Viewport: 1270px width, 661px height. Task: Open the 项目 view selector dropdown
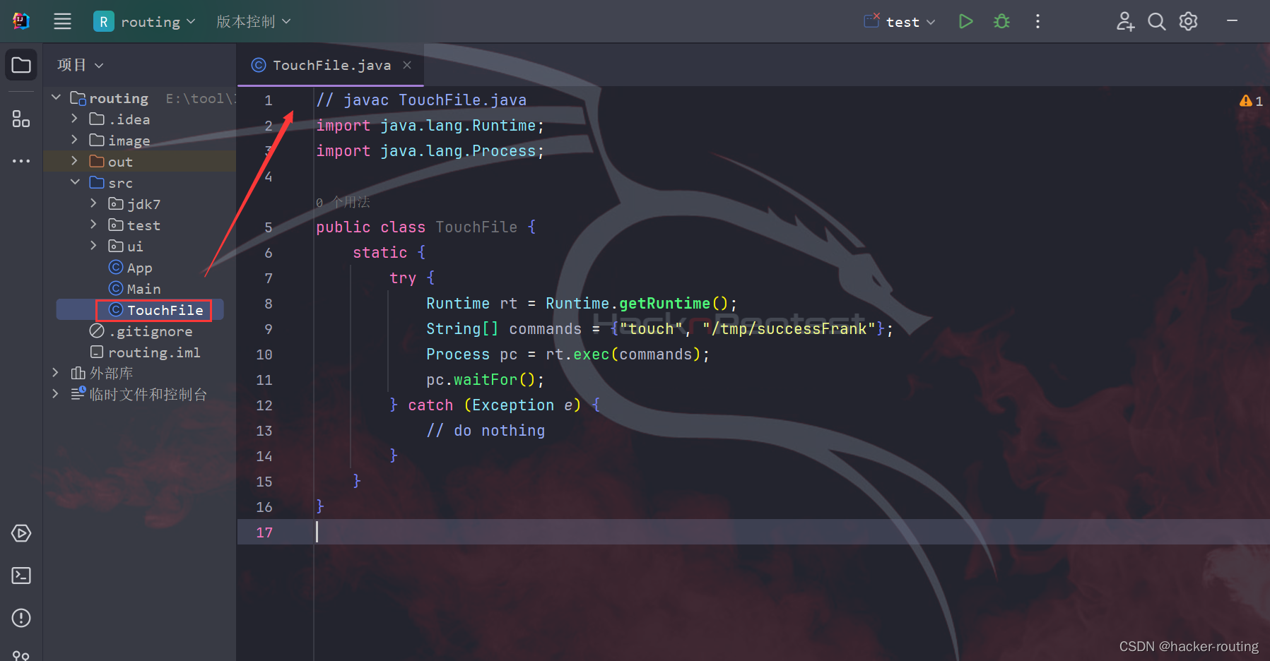pos(81,65)
